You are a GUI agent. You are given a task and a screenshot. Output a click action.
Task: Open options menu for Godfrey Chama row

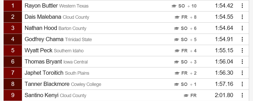pos(242,39)
